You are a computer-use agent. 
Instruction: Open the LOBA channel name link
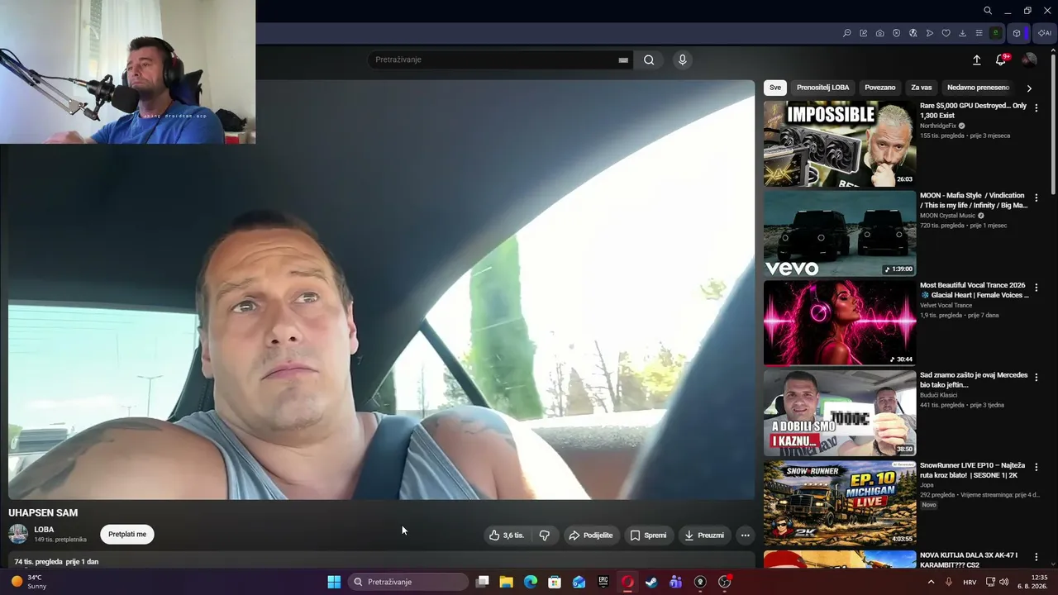(44, 530)
